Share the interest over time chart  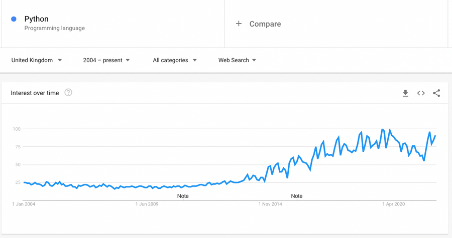pos(436,93)
